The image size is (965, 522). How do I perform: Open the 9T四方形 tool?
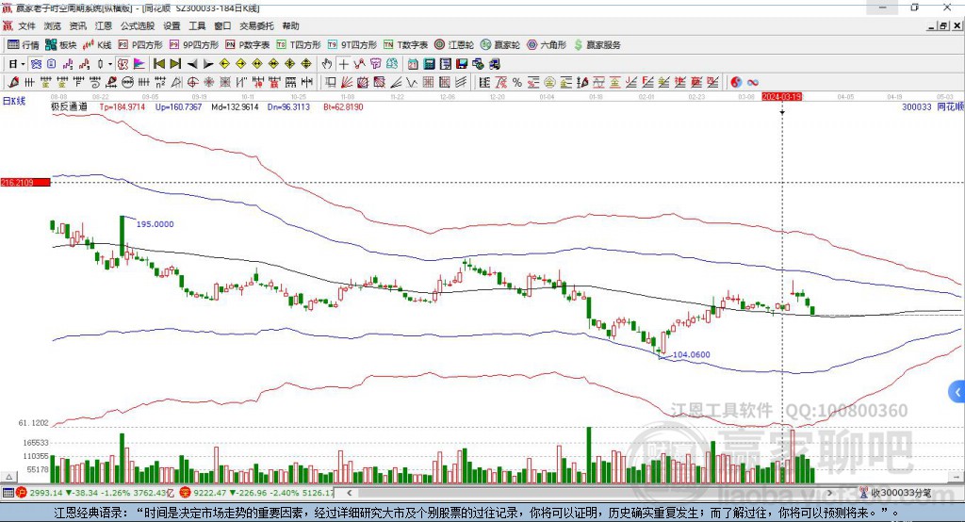point(352,45)
